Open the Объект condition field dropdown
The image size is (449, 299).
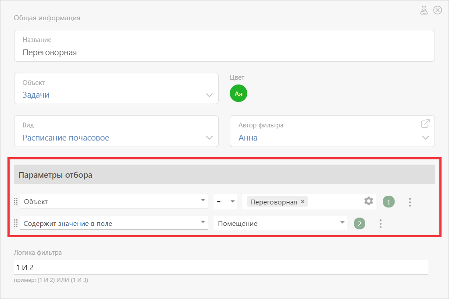[114, 201]
